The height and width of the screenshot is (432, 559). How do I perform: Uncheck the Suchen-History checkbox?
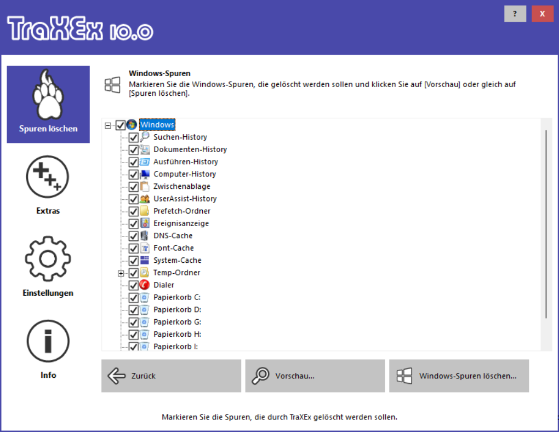click(x=133, y=137)
